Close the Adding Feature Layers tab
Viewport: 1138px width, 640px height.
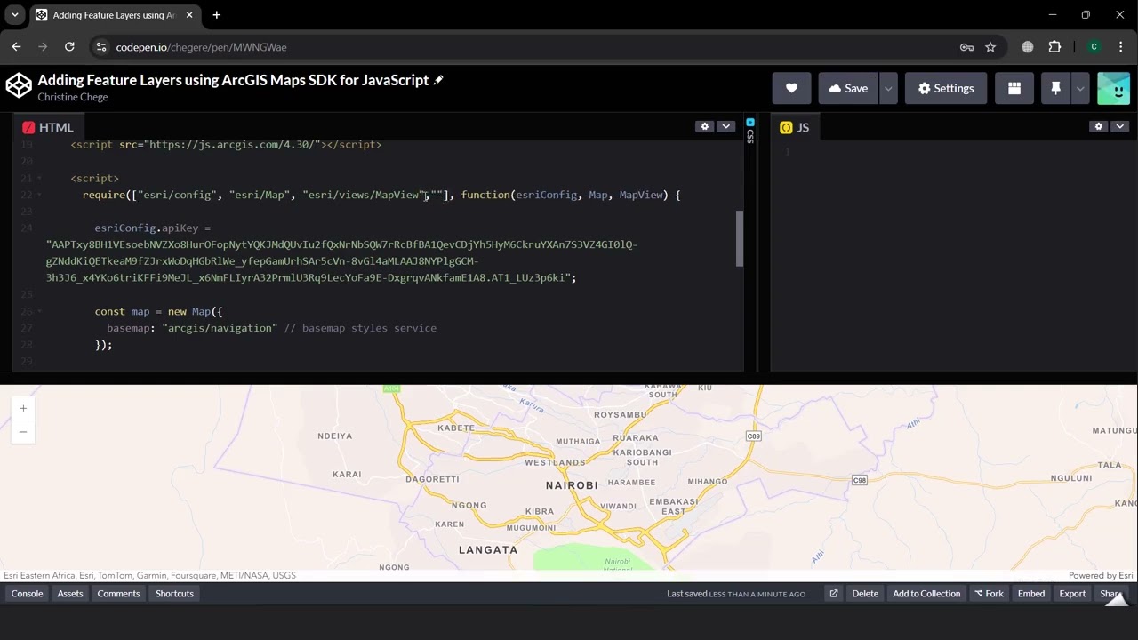(x=189, y=15)
